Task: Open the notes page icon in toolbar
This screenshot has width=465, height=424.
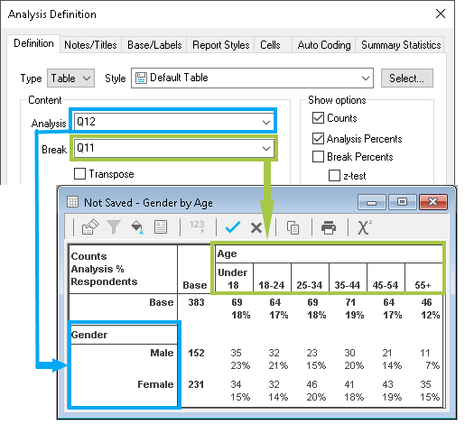Action: 161,227
